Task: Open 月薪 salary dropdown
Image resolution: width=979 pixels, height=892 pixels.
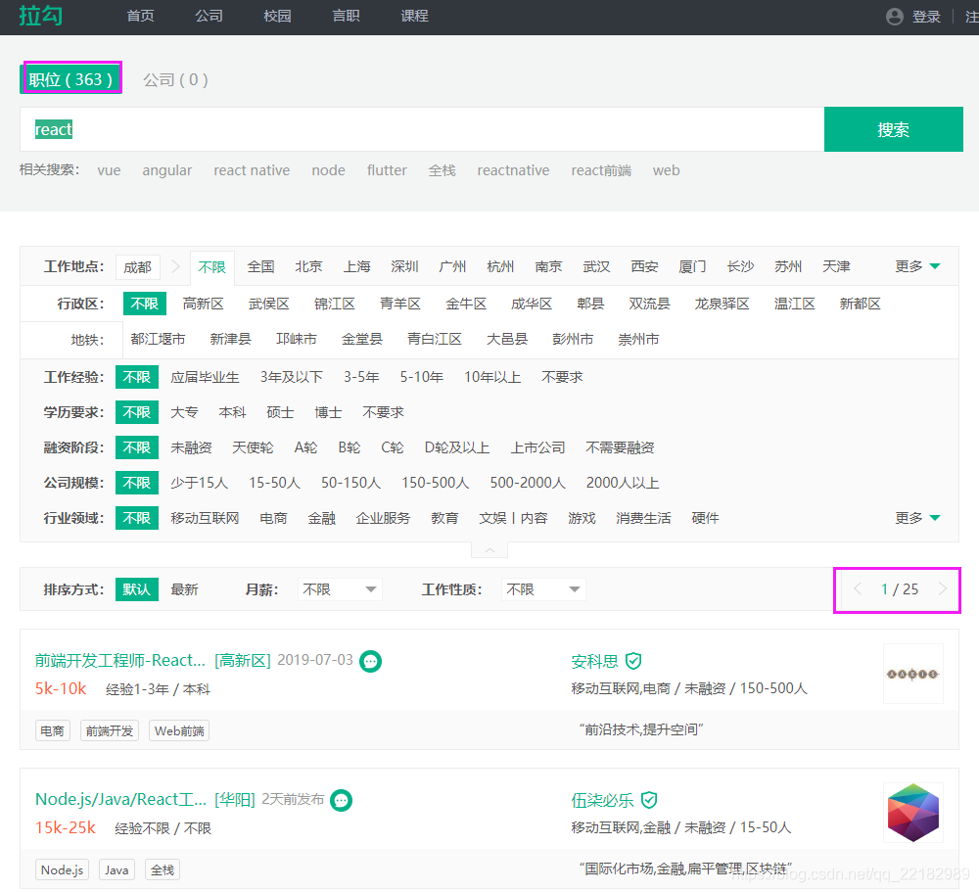Action: (340, 589)
